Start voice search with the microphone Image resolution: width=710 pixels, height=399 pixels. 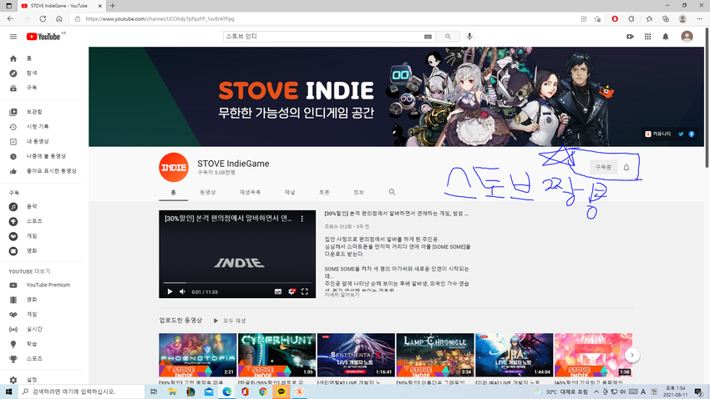[x=469, y=37]
